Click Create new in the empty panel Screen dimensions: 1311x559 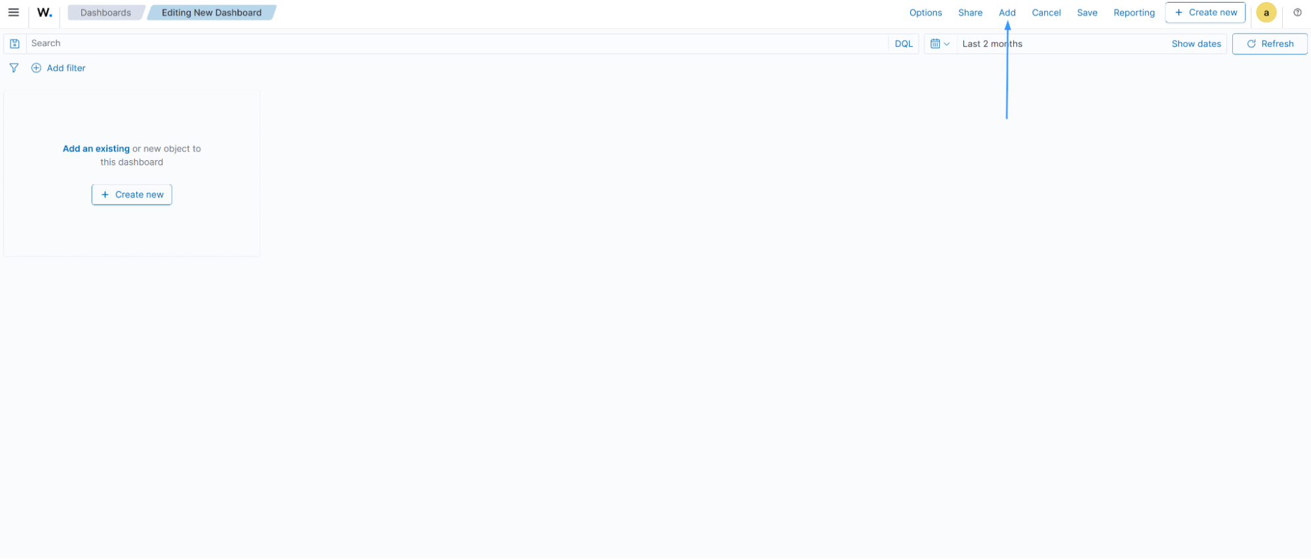tap(132, 195)
